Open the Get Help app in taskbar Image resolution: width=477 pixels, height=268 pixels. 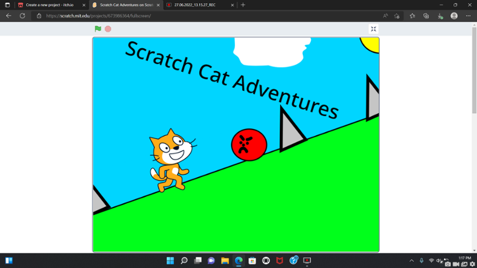click(x=293, y=261)
